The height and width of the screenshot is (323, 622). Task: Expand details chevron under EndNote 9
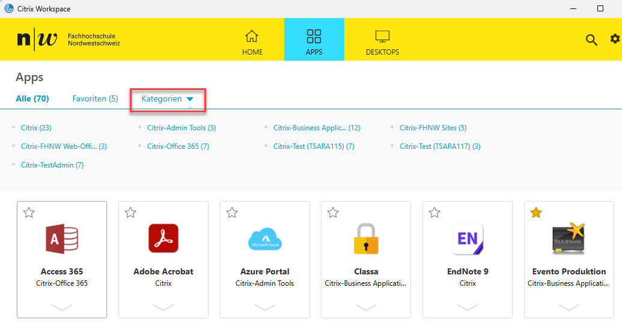468,307
